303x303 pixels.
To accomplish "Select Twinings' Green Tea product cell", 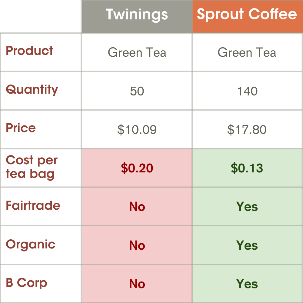I will pyautogui.click(x=137, y=53).
